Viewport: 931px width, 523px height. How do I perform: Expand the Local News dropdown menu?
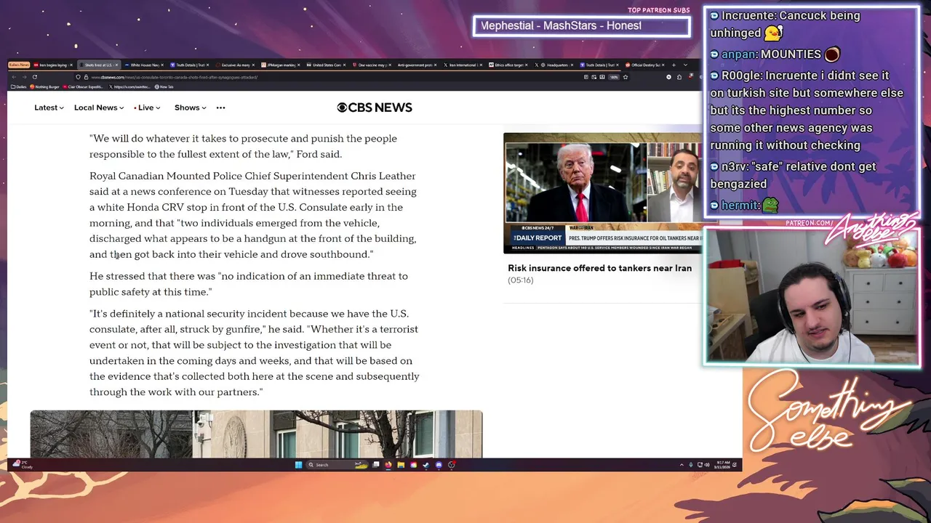(x=99, y=108)
